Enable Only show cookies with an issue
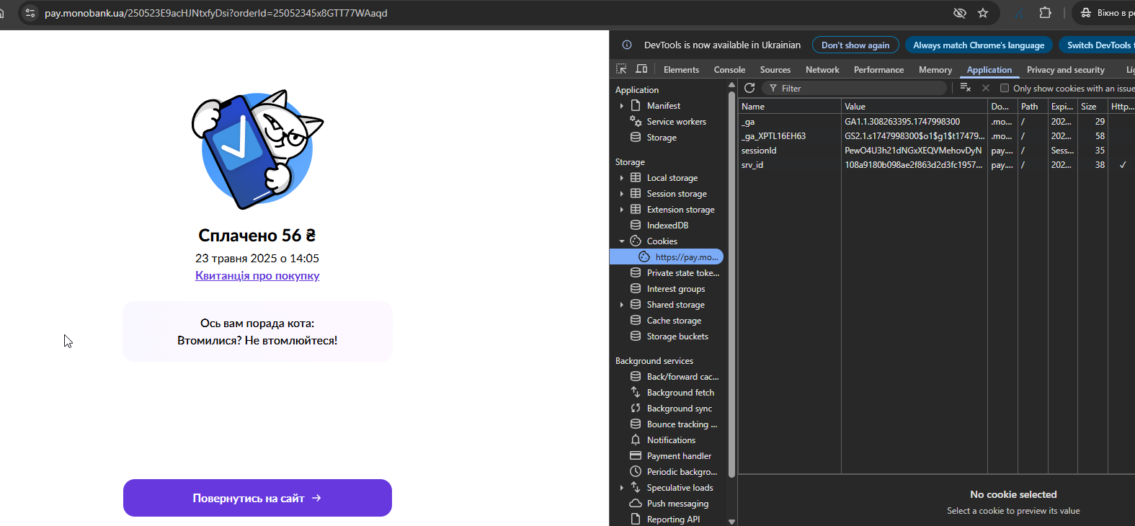 1004,89
